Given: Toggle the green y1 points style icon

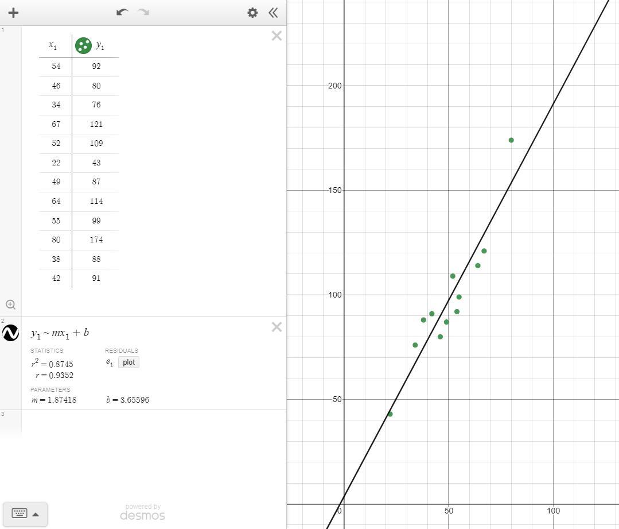Looking at the screenshot, I should point(83,45).
